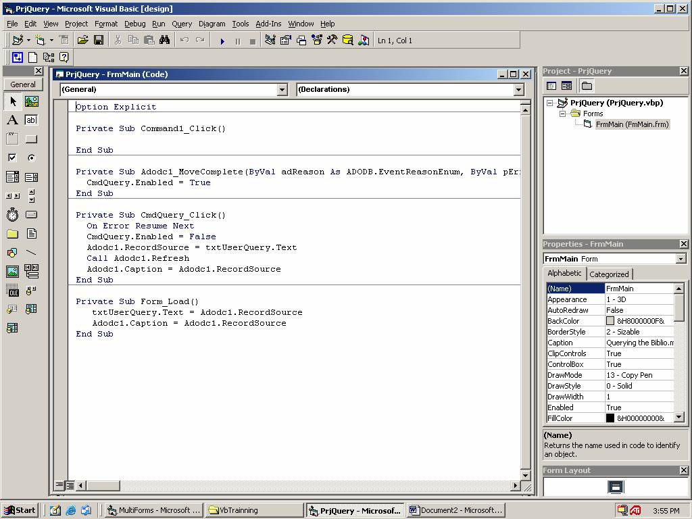Select the Timer control in toolbox

pyautogui.click(x=12, y=215)
